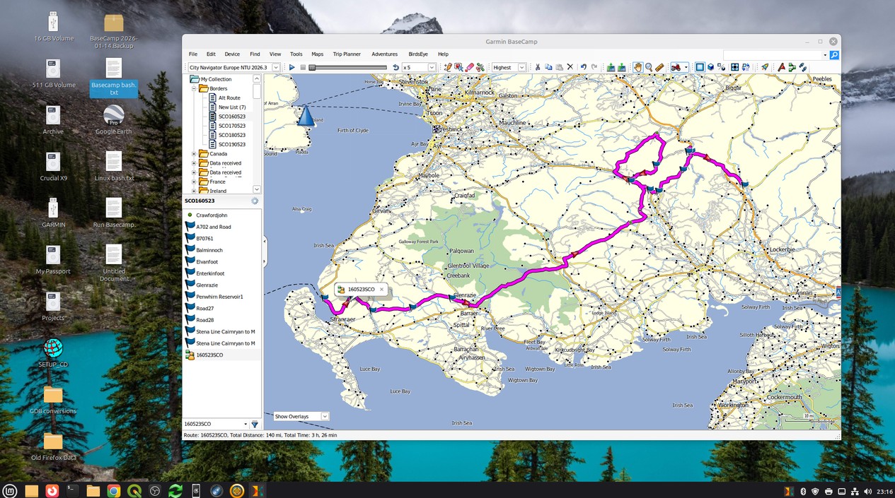
Task: Click the map sync arrows icon
Action: point(746,67)
